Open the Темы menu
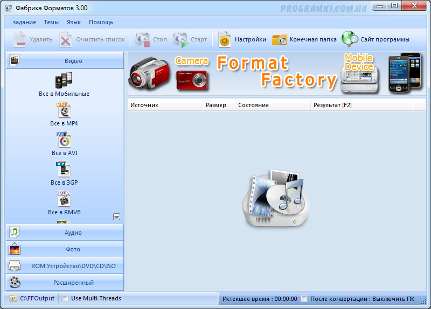Image resolution: width=431 pixels, height=309 pixels. click(x=51, y=22)
